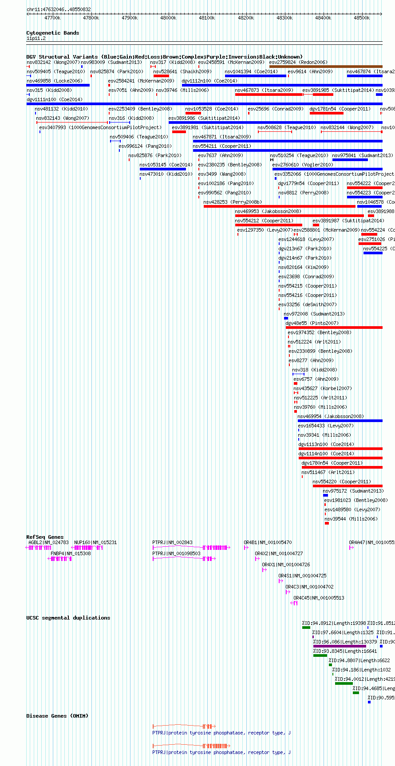Click the 48000k ruler tick label

[x=168, y=18]
